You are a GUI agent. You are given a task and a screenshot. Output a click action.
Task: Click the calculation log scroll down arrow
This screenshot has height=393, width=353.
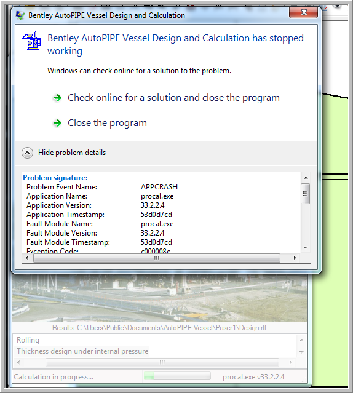tap(301, 352)
